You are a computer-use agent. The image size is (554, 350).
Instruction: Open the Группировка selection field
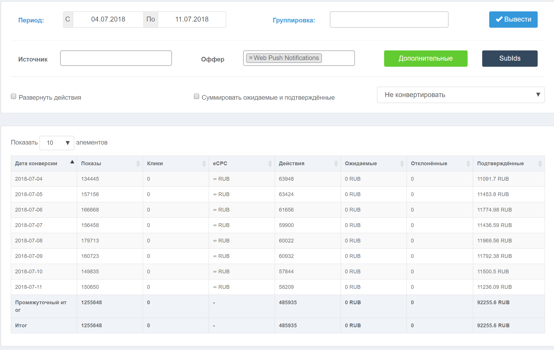389,20
